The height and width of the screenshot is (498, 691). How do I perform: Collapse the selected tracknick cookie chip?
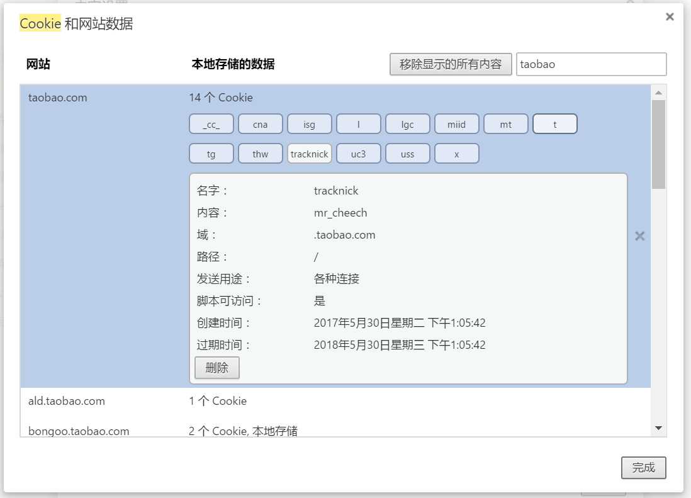pos(310,154)
